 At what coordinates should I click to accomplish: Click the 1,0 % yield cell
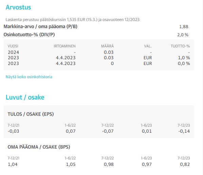(184, 58)
